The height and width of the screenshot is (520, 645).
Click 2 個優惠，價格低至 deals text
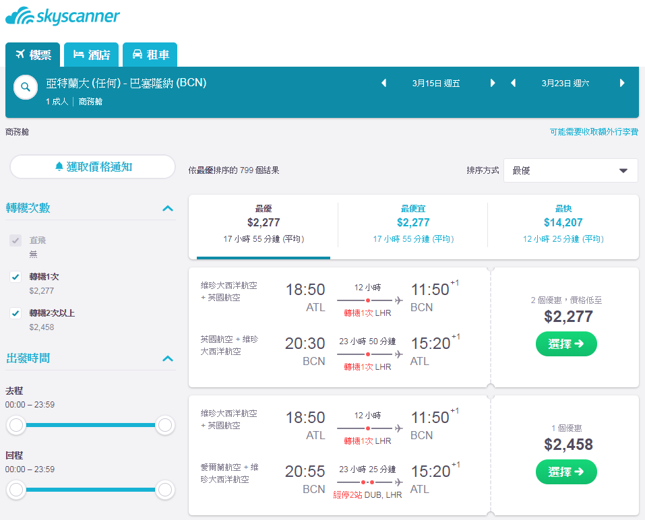[x=566, y=300]
